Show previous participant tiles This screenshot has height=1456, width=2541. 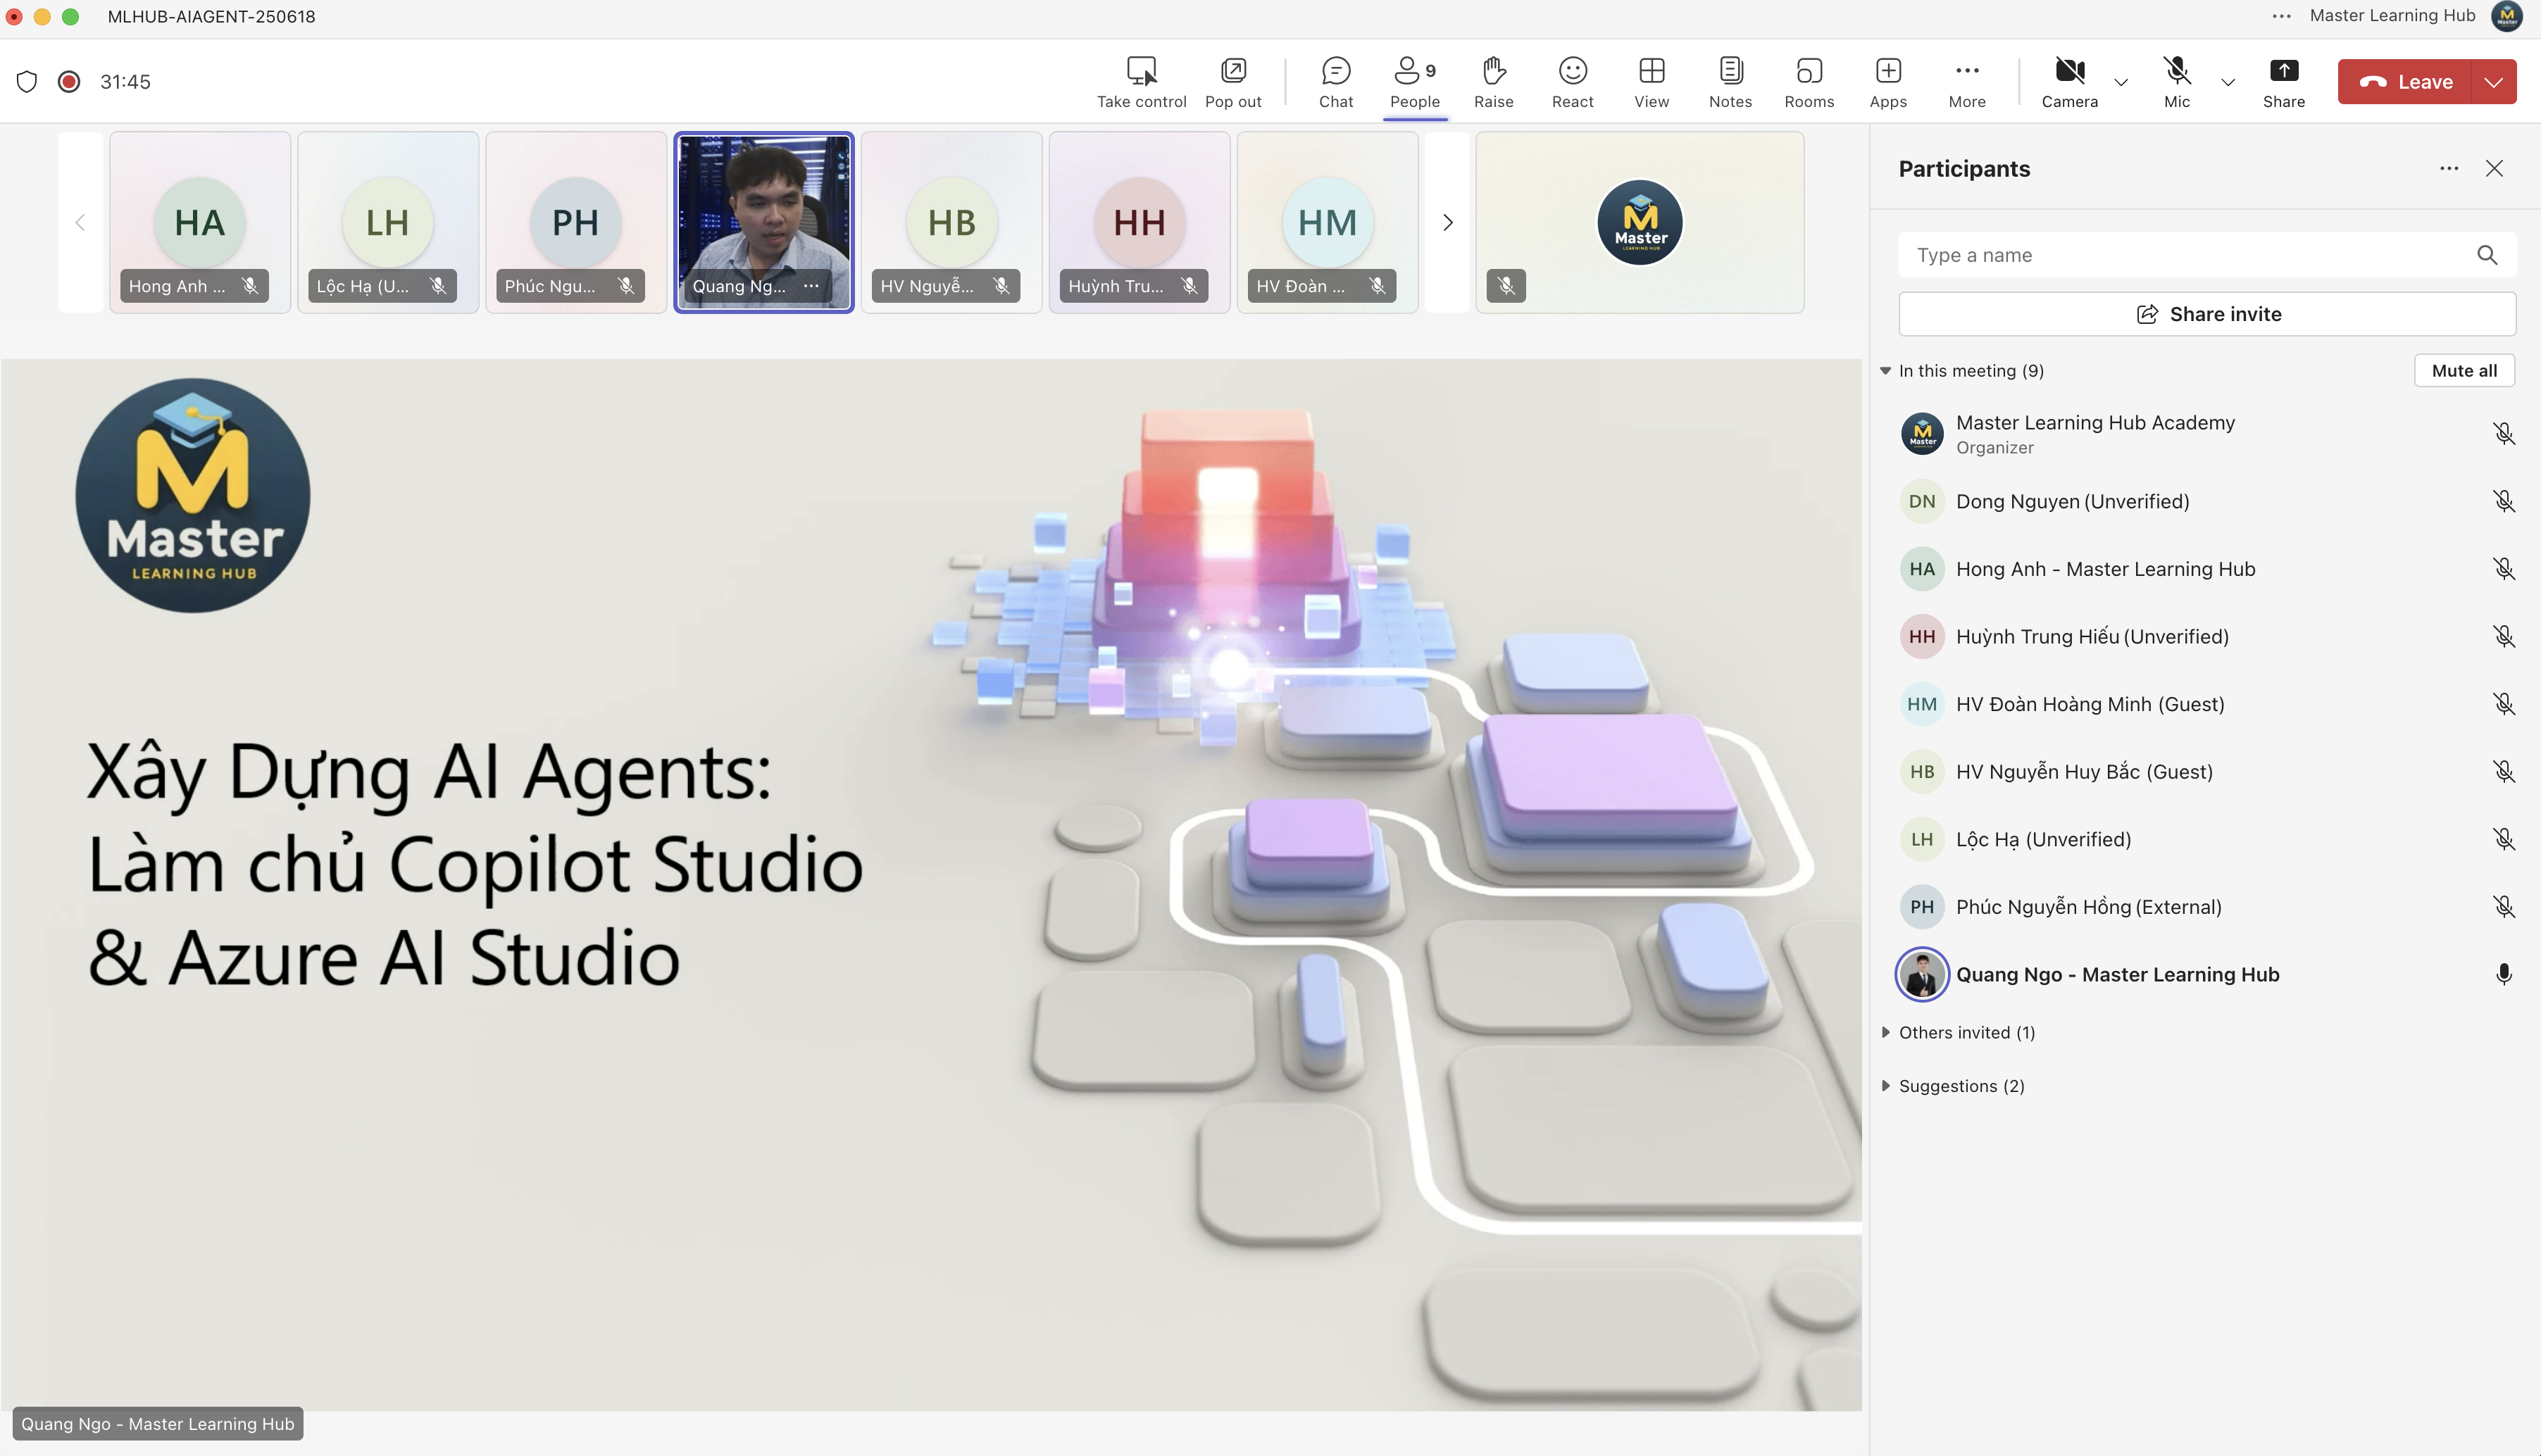(80, 222)
